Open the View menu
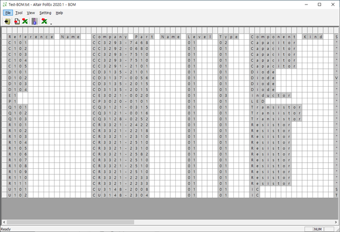Screen dimensions: 340x232 click(x=31, y=12)
